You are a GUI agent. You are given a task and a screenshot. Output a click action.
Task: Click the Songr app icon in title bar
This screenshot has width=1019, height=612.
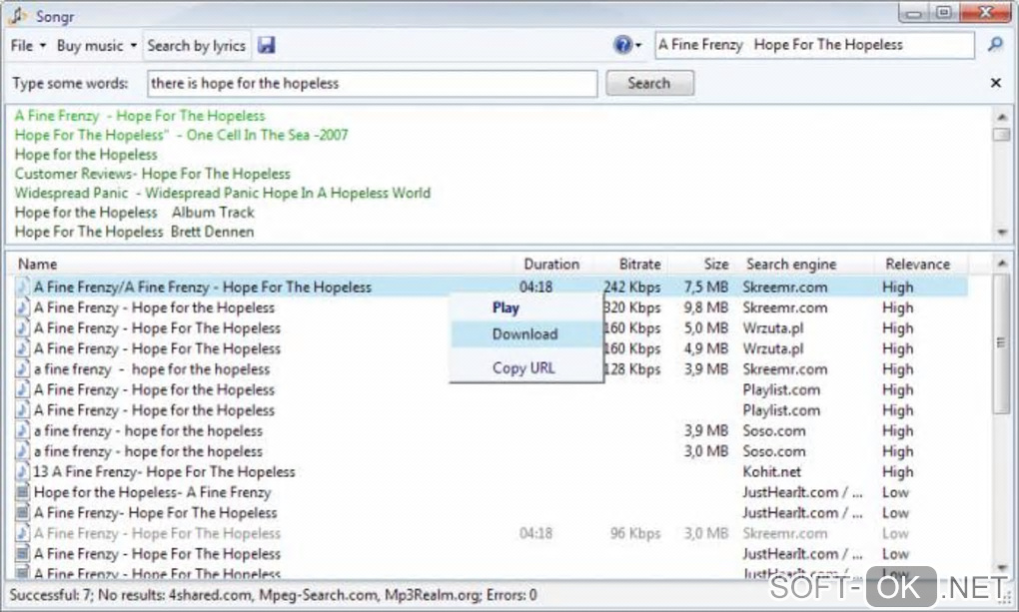point(18,15)
